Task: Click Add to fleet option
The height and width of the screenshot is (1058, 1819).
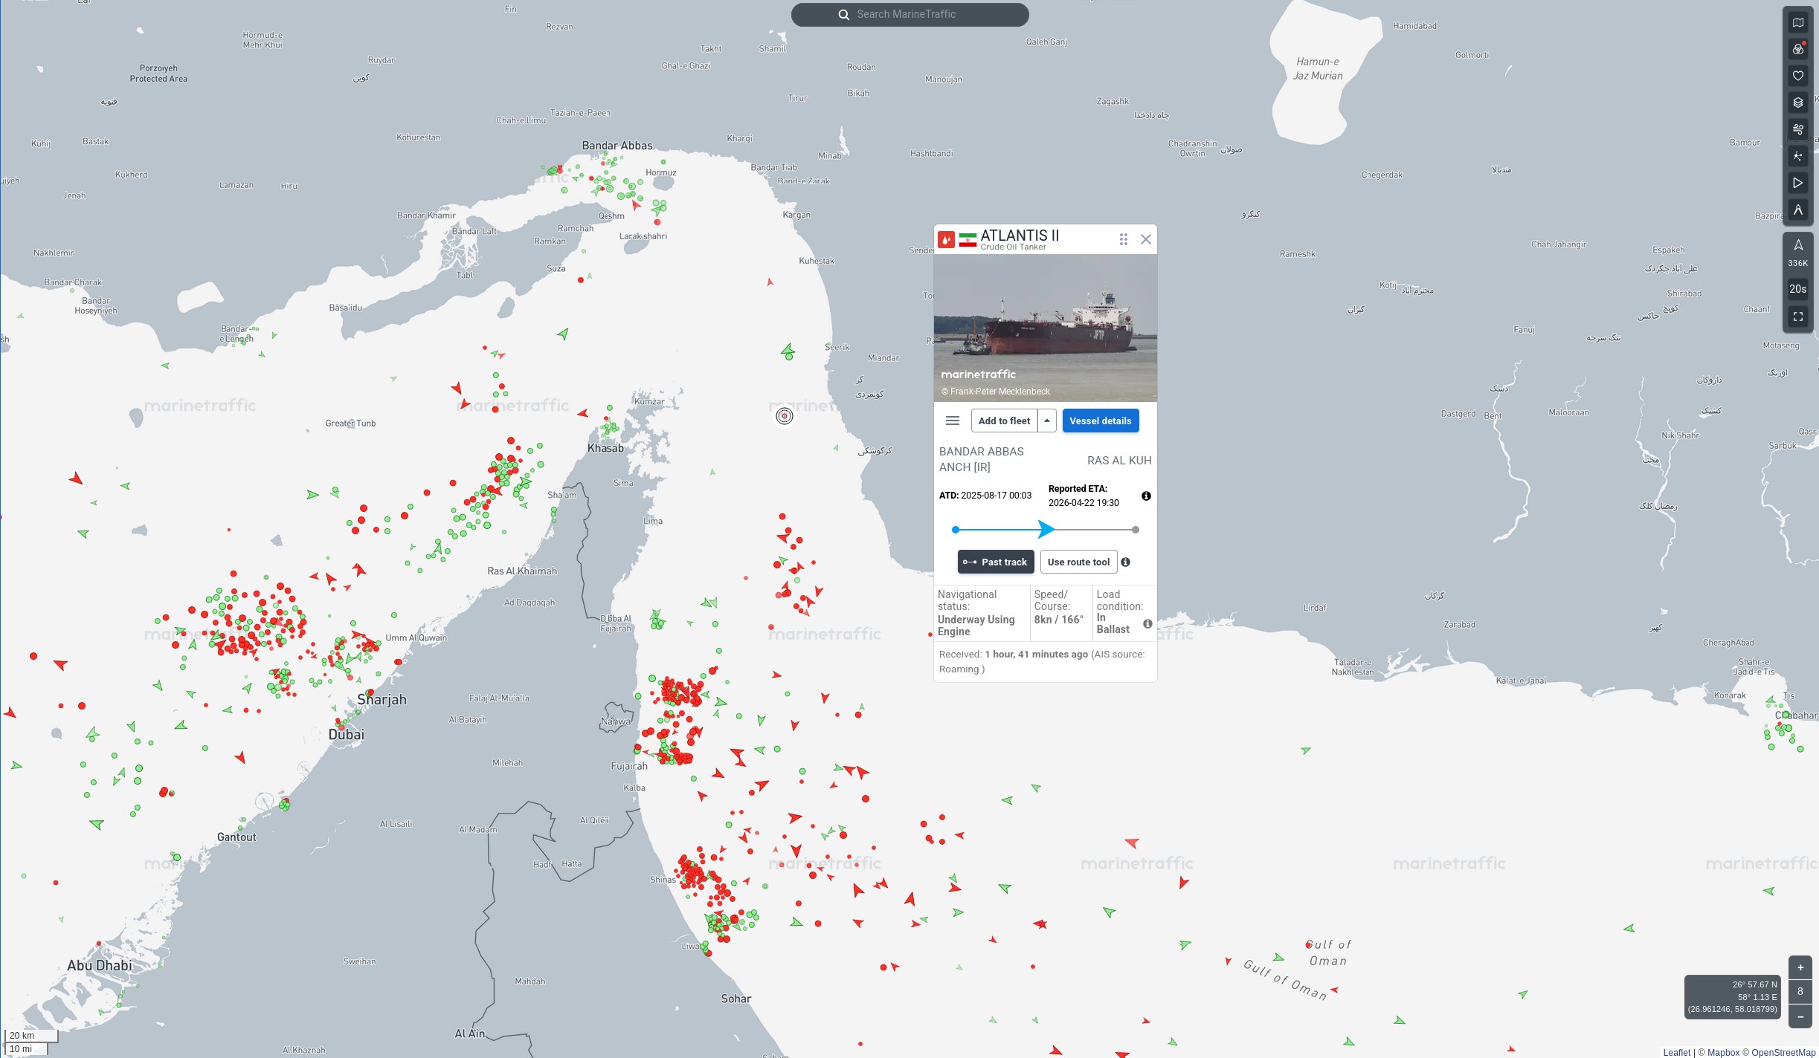Action: (x=1004, y=421)
